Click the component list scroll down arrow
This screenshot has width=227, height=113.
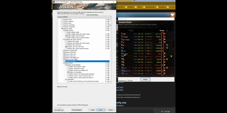tap(110, 82)
